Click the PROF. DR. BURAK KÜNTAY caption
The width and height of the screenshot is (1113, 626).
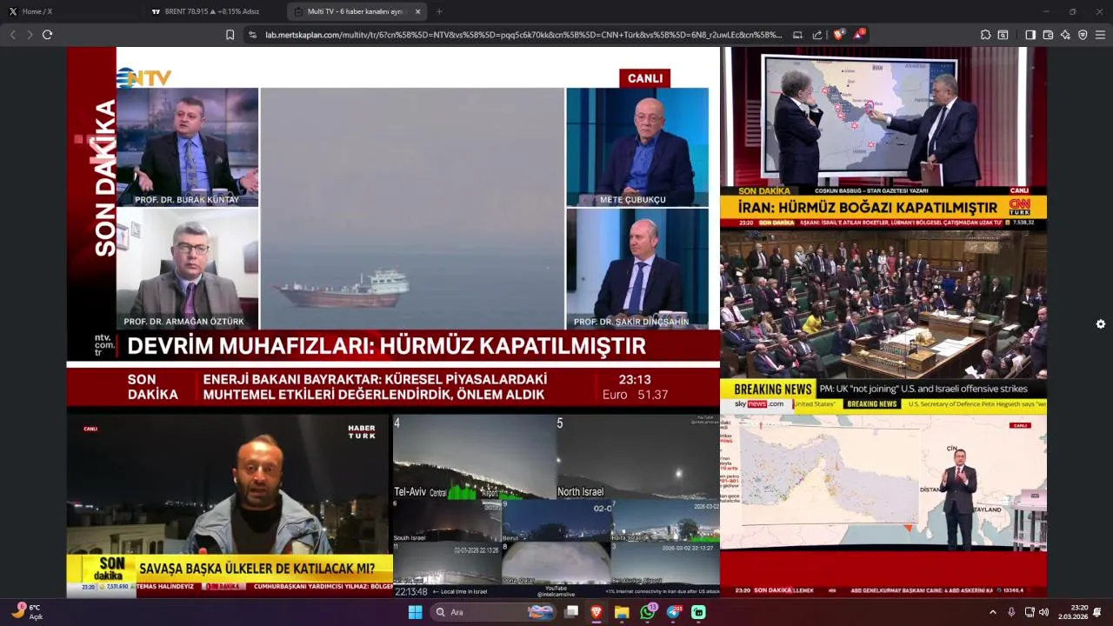(187, 200)
